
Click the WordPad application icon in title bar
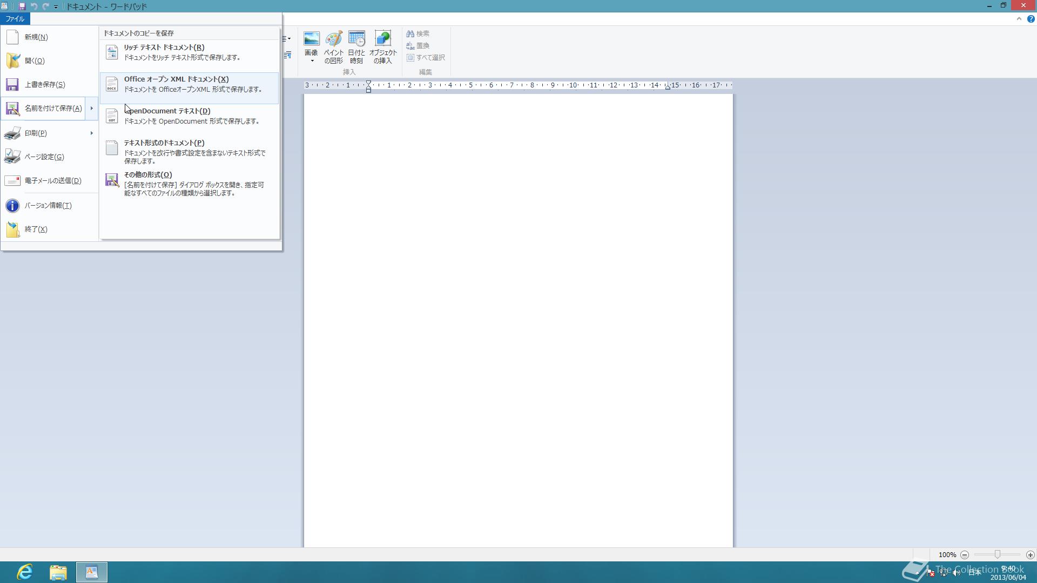click(x=4, y=6)
